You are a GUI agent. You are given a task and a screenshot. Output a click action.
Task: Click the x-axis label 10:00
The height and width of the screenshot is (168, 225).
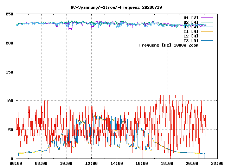tap(66, 163)
